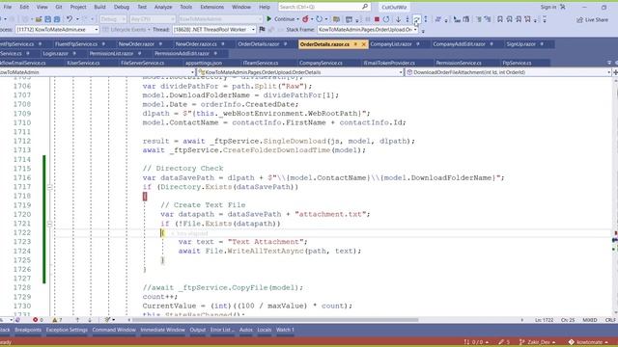The image size is (618, 347).
Task: Open the Watch 1 window tab
Action: pos(285,330)
